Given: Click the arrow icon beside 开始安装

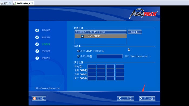Looking at the screenshot, I should click(x=37, y=31).
